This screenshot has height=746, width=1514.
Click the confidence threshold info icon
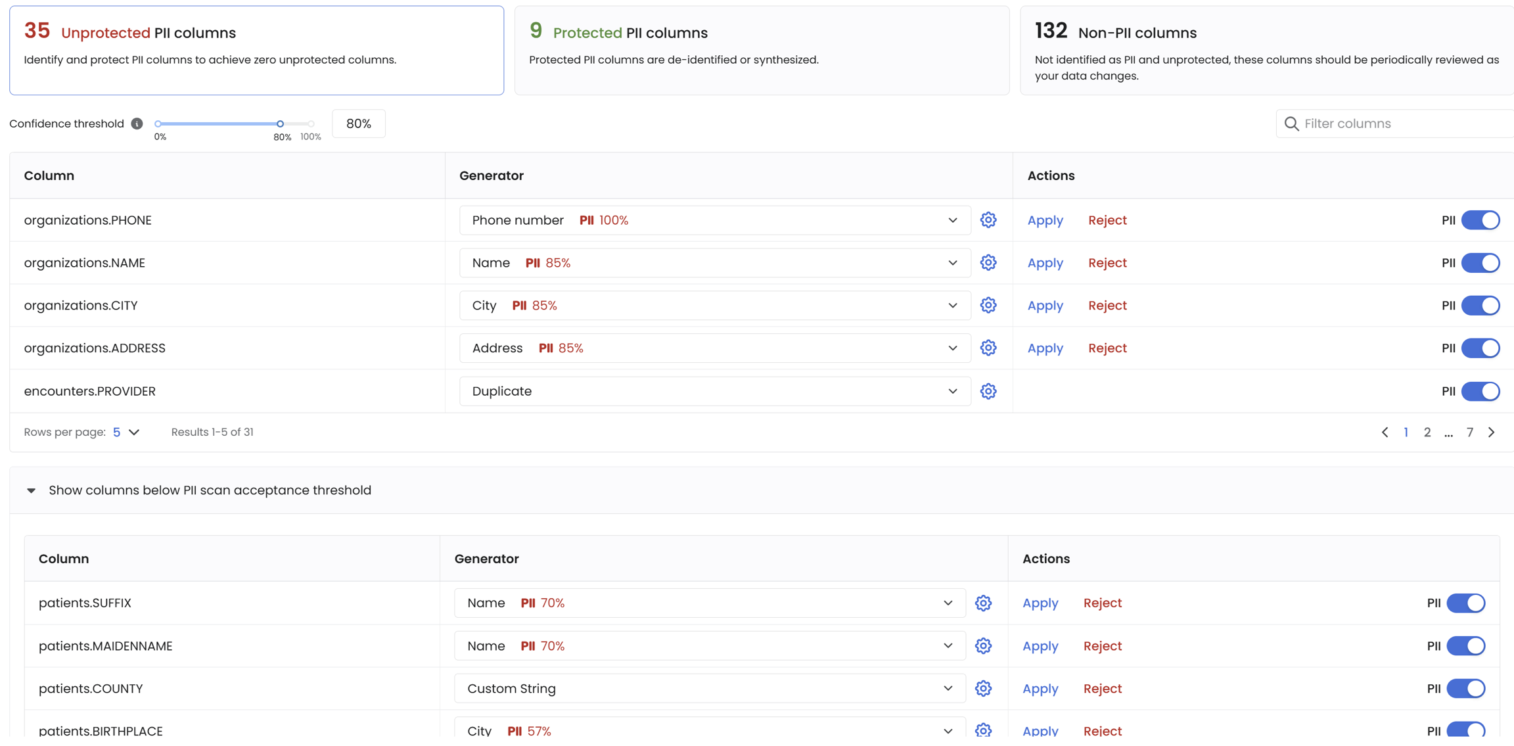pos(137,124)
